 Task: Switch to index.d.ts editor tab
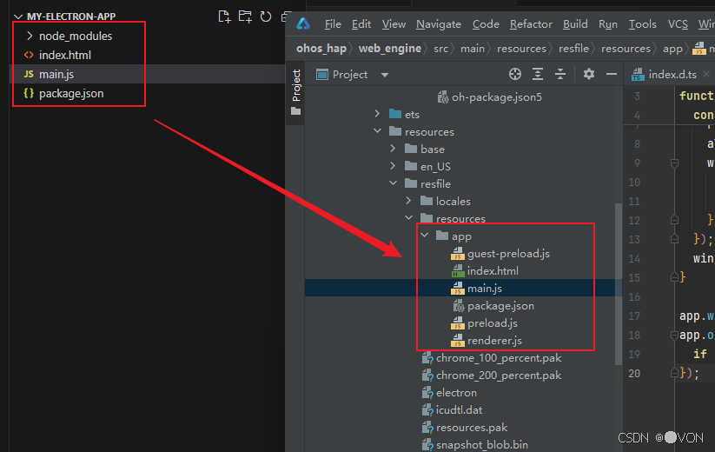[672, 75]
